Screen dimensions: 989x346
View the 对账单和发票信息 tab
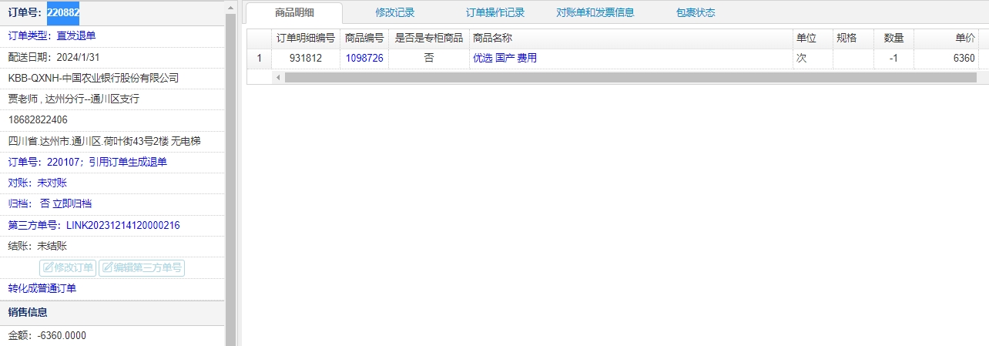coord(595,12)
